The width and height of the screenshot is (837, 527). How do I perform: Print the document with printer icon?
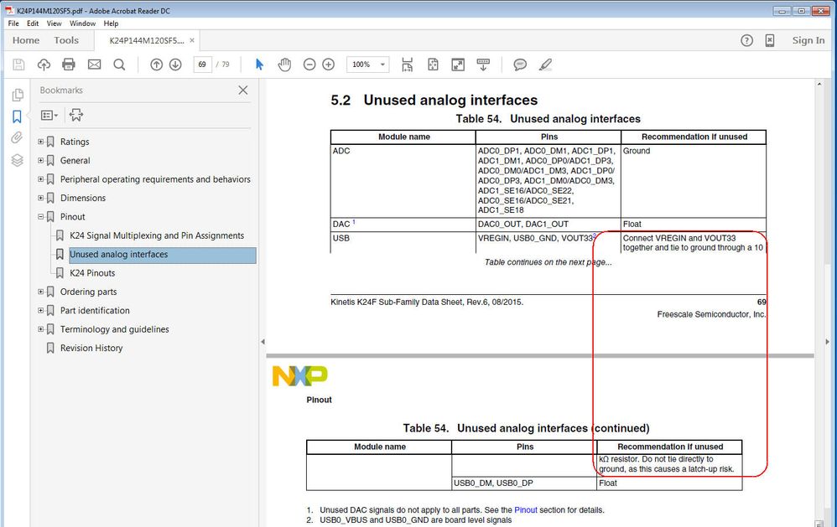point(69,65)
